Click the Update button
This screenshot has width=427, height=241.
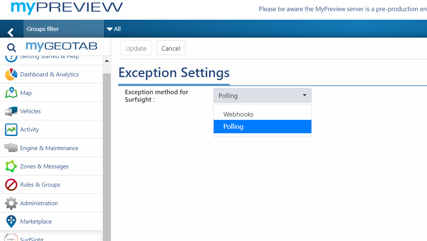(136, 48)
